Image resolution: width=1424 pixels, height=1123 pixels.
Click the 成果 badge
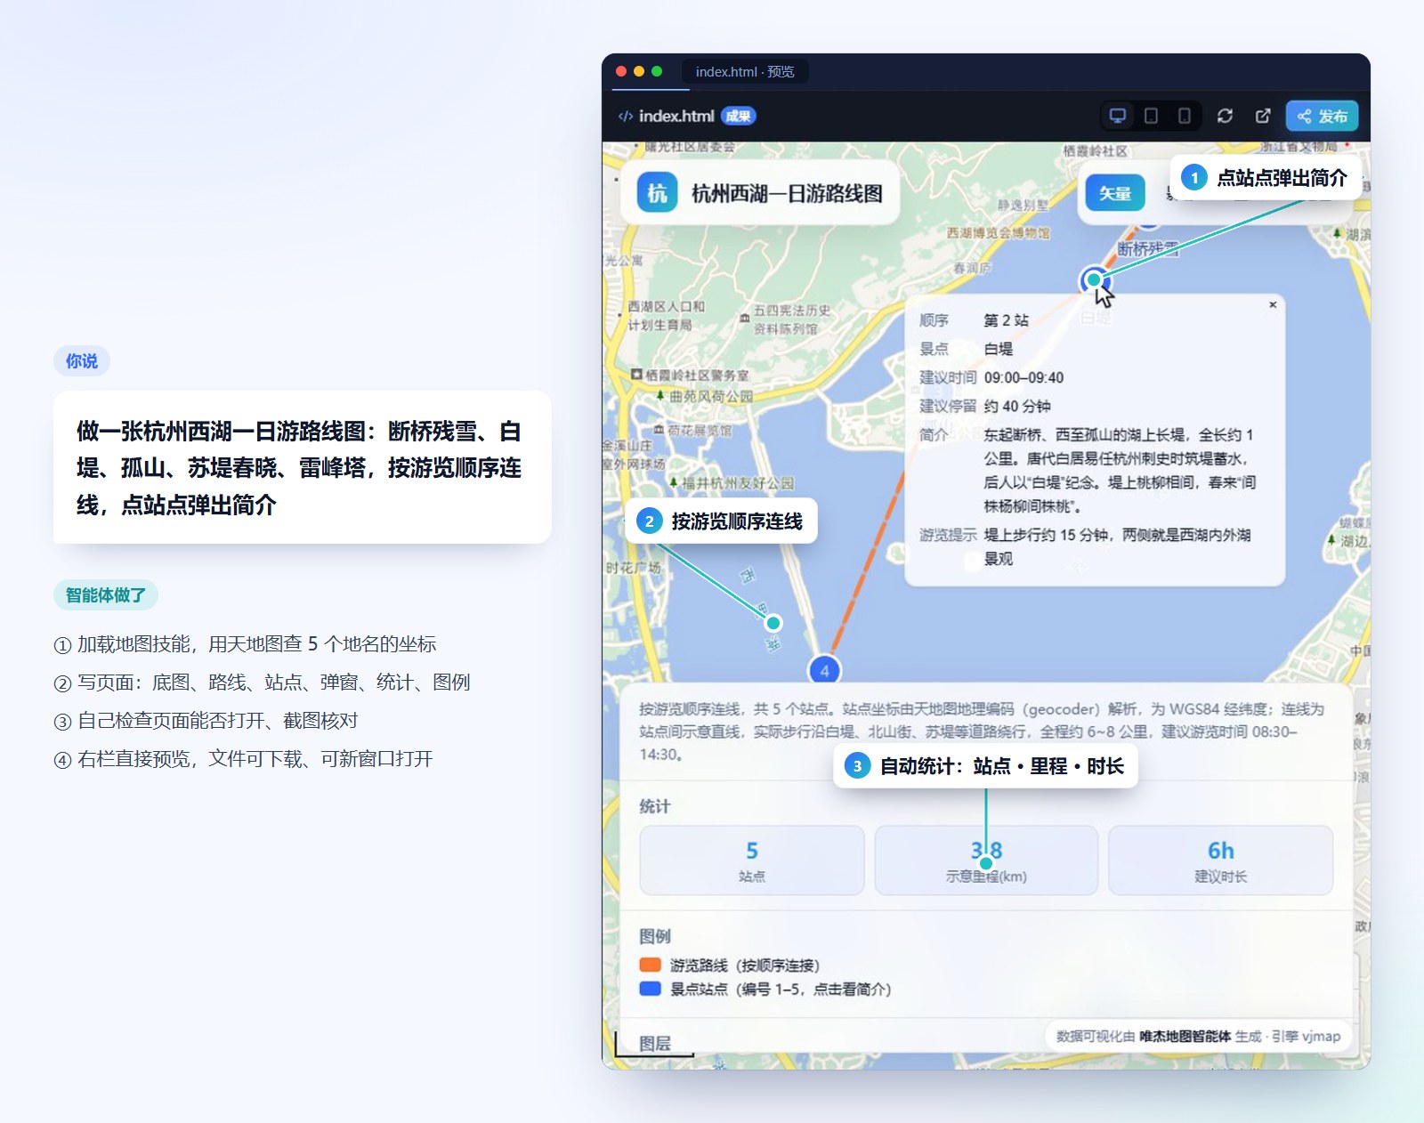738,116
